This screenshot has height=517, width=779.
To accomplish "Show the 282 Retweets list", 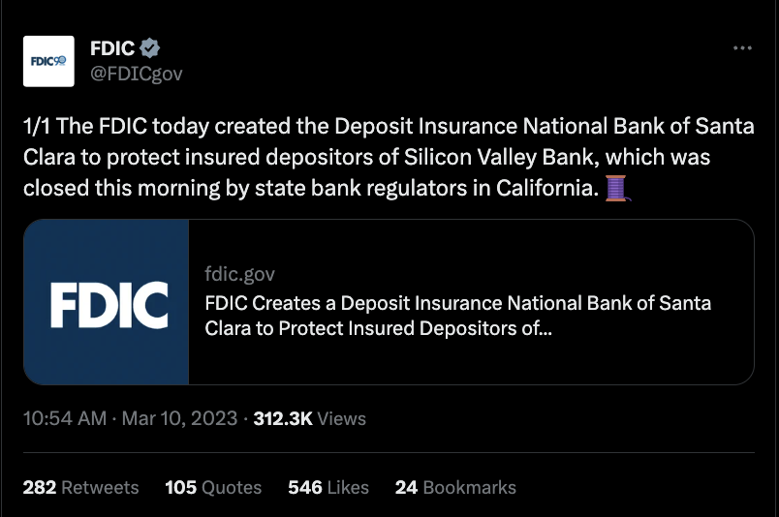I will click(80, 487).
